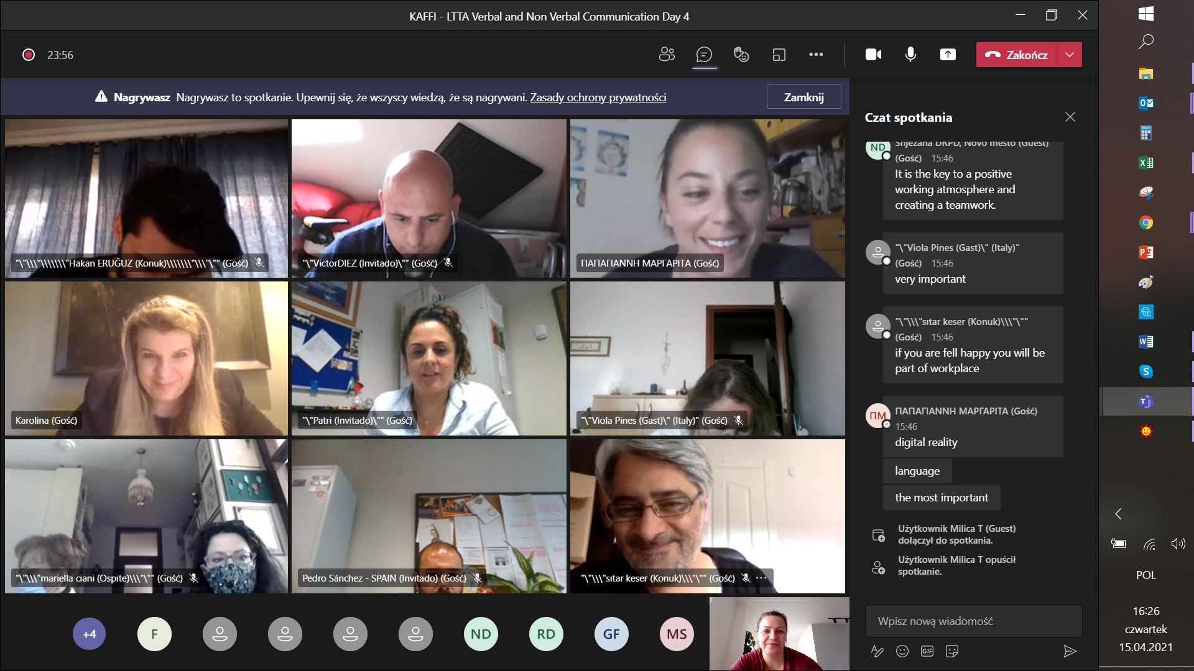Select participant avatar ND in bottom strip

[481, 634]
